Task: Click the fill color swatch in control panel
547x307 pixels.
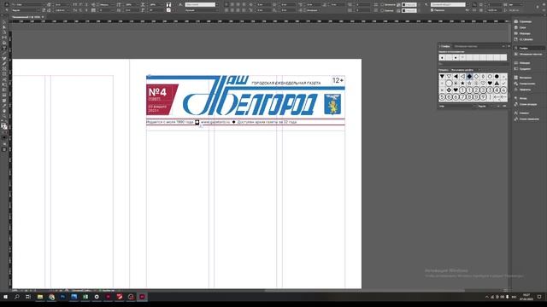Action: (169, 5)
